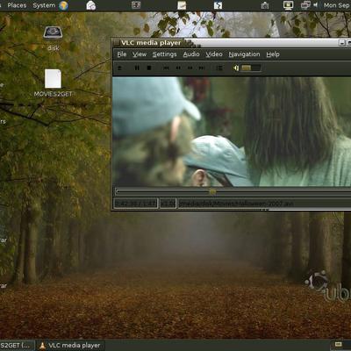Open the VLC playlist window
The image size is (351, 351).
(219, 68)
